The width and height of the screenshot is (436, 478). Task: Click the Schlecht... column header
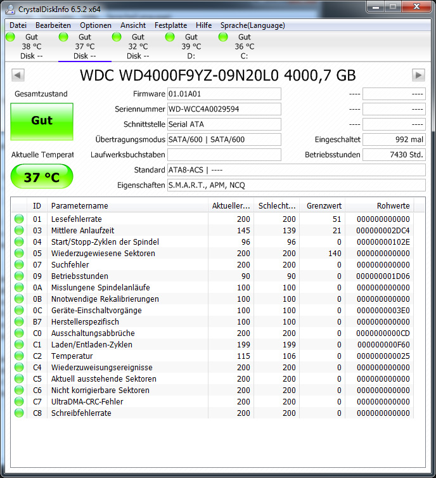(x=277, y=206)
